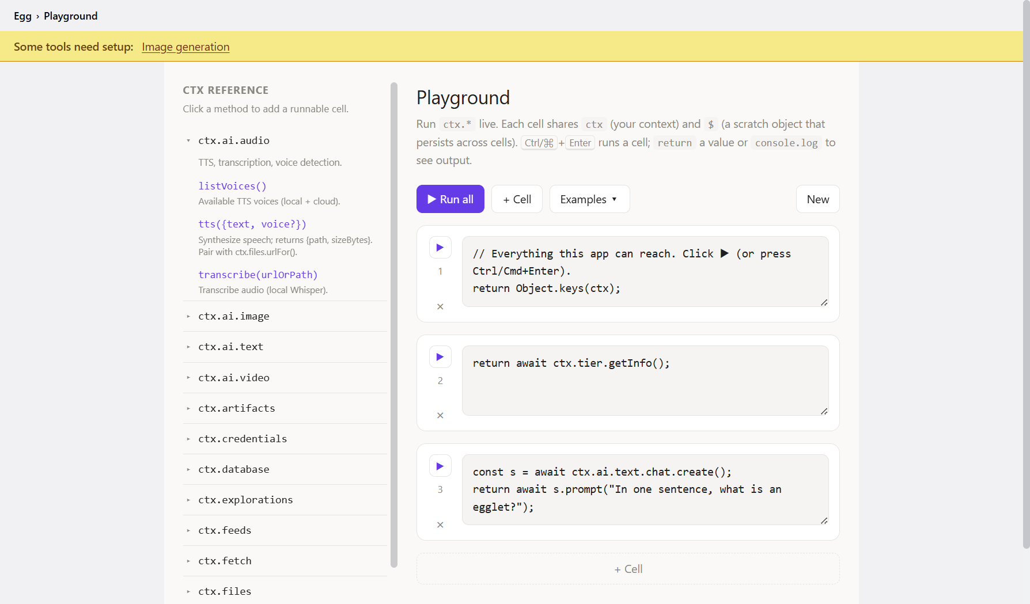Click the New button
This screenshot has height=604, width=1030.
[x=818, y=199]
